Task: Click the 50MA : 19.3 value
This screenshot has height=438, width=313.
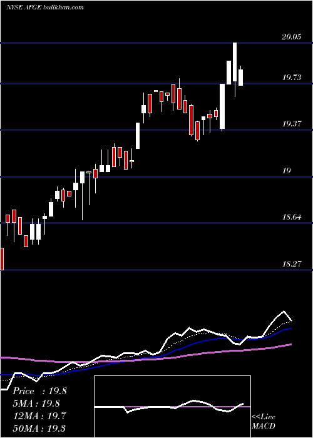Action: (39, 428)
